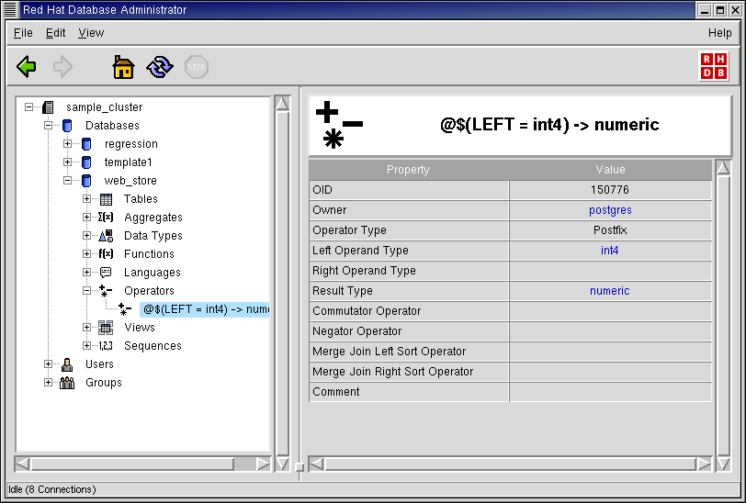The image size is (746, 503).
Task: Click the property table scroll-left arrow
Action: click(x=316, y=464)
